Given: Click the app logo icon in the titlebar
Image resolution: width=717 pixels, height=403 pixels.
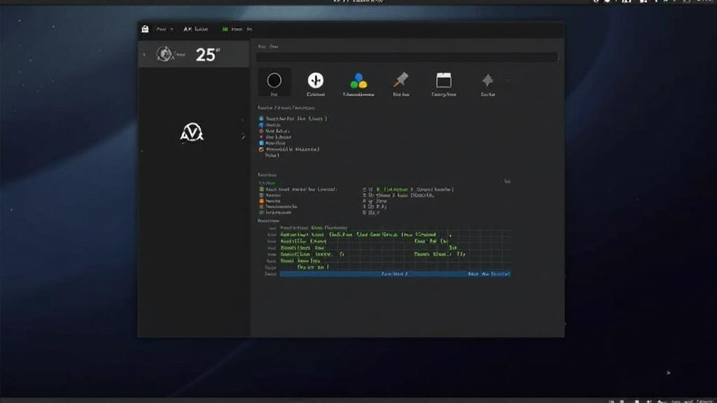Looking at the screenshot, I should pyautogui.click(x=145, y=29).
